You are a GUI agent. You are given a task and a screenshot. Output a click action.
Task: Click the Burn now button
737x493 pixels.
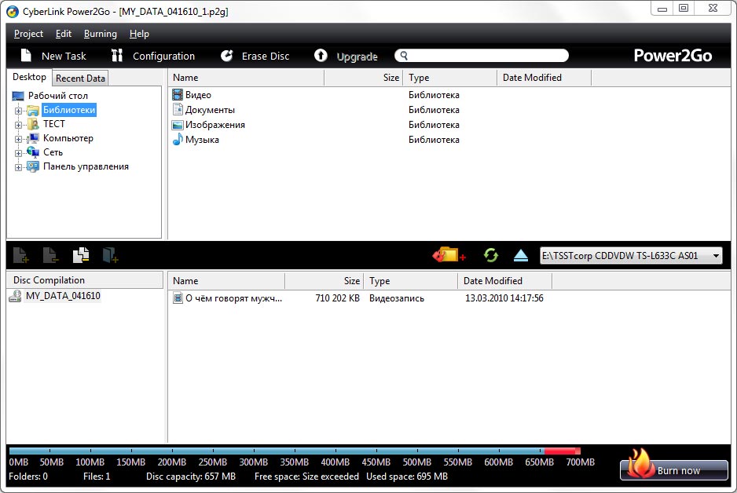673,470
